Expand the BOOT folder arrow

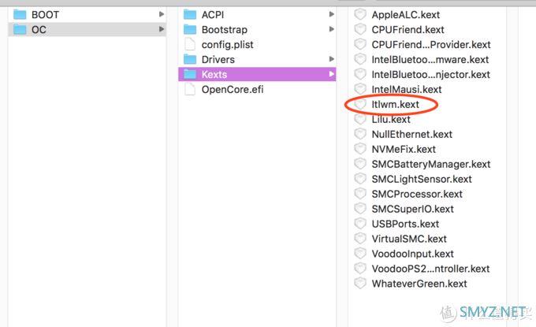(x=162, y=14)
